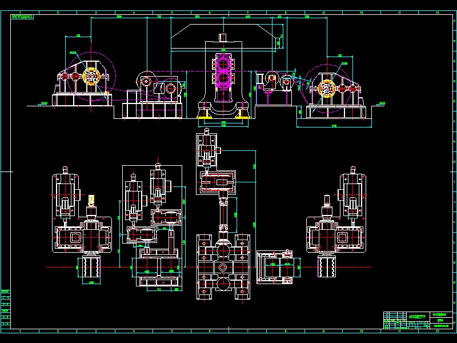This screenshot has width=457, height=343.
Task: Select the mill stand housing in plan view
Action: click(223, 267)
